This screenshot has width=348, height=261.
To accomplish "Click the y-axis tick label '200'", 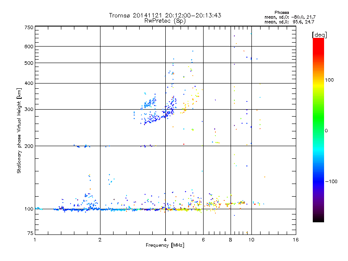I will pos(29,146).
